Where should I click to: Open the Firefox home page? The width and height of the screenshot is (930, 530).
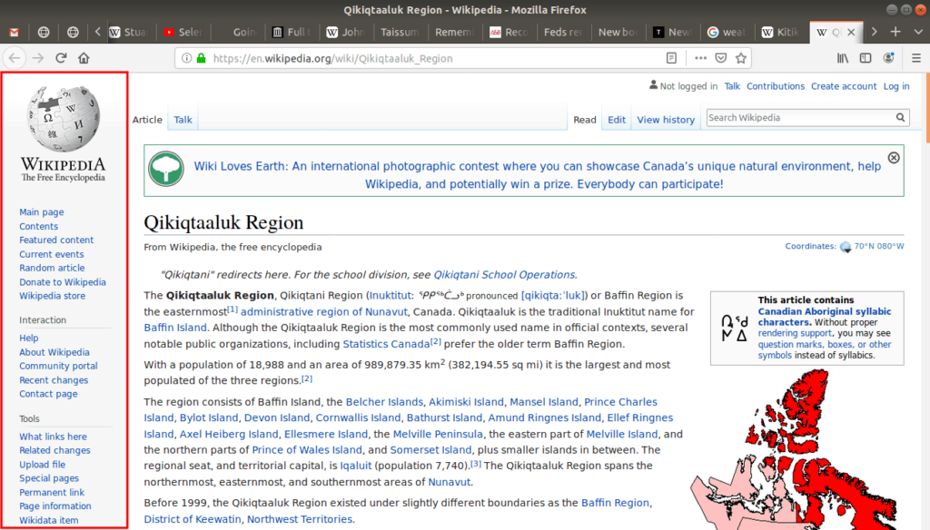pos(84,58)
